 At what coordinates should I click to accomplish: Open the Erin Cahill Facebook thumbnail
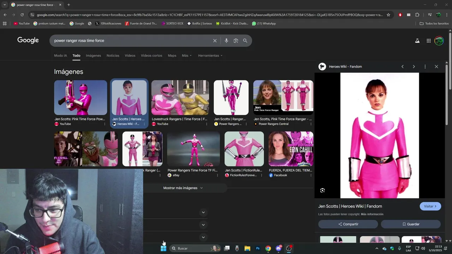(x=291, y=149)
